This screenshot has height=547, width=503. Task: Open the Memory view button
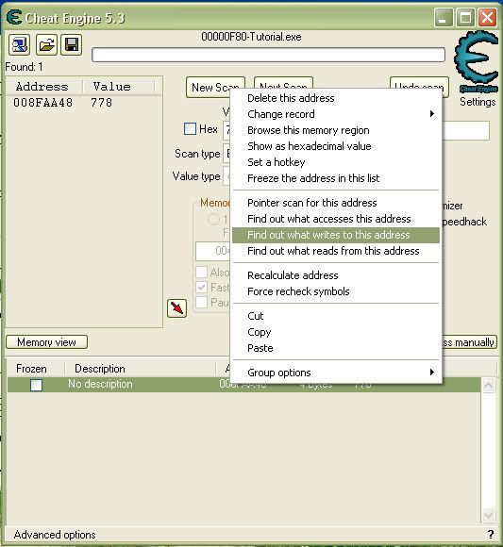click(47, 342)
